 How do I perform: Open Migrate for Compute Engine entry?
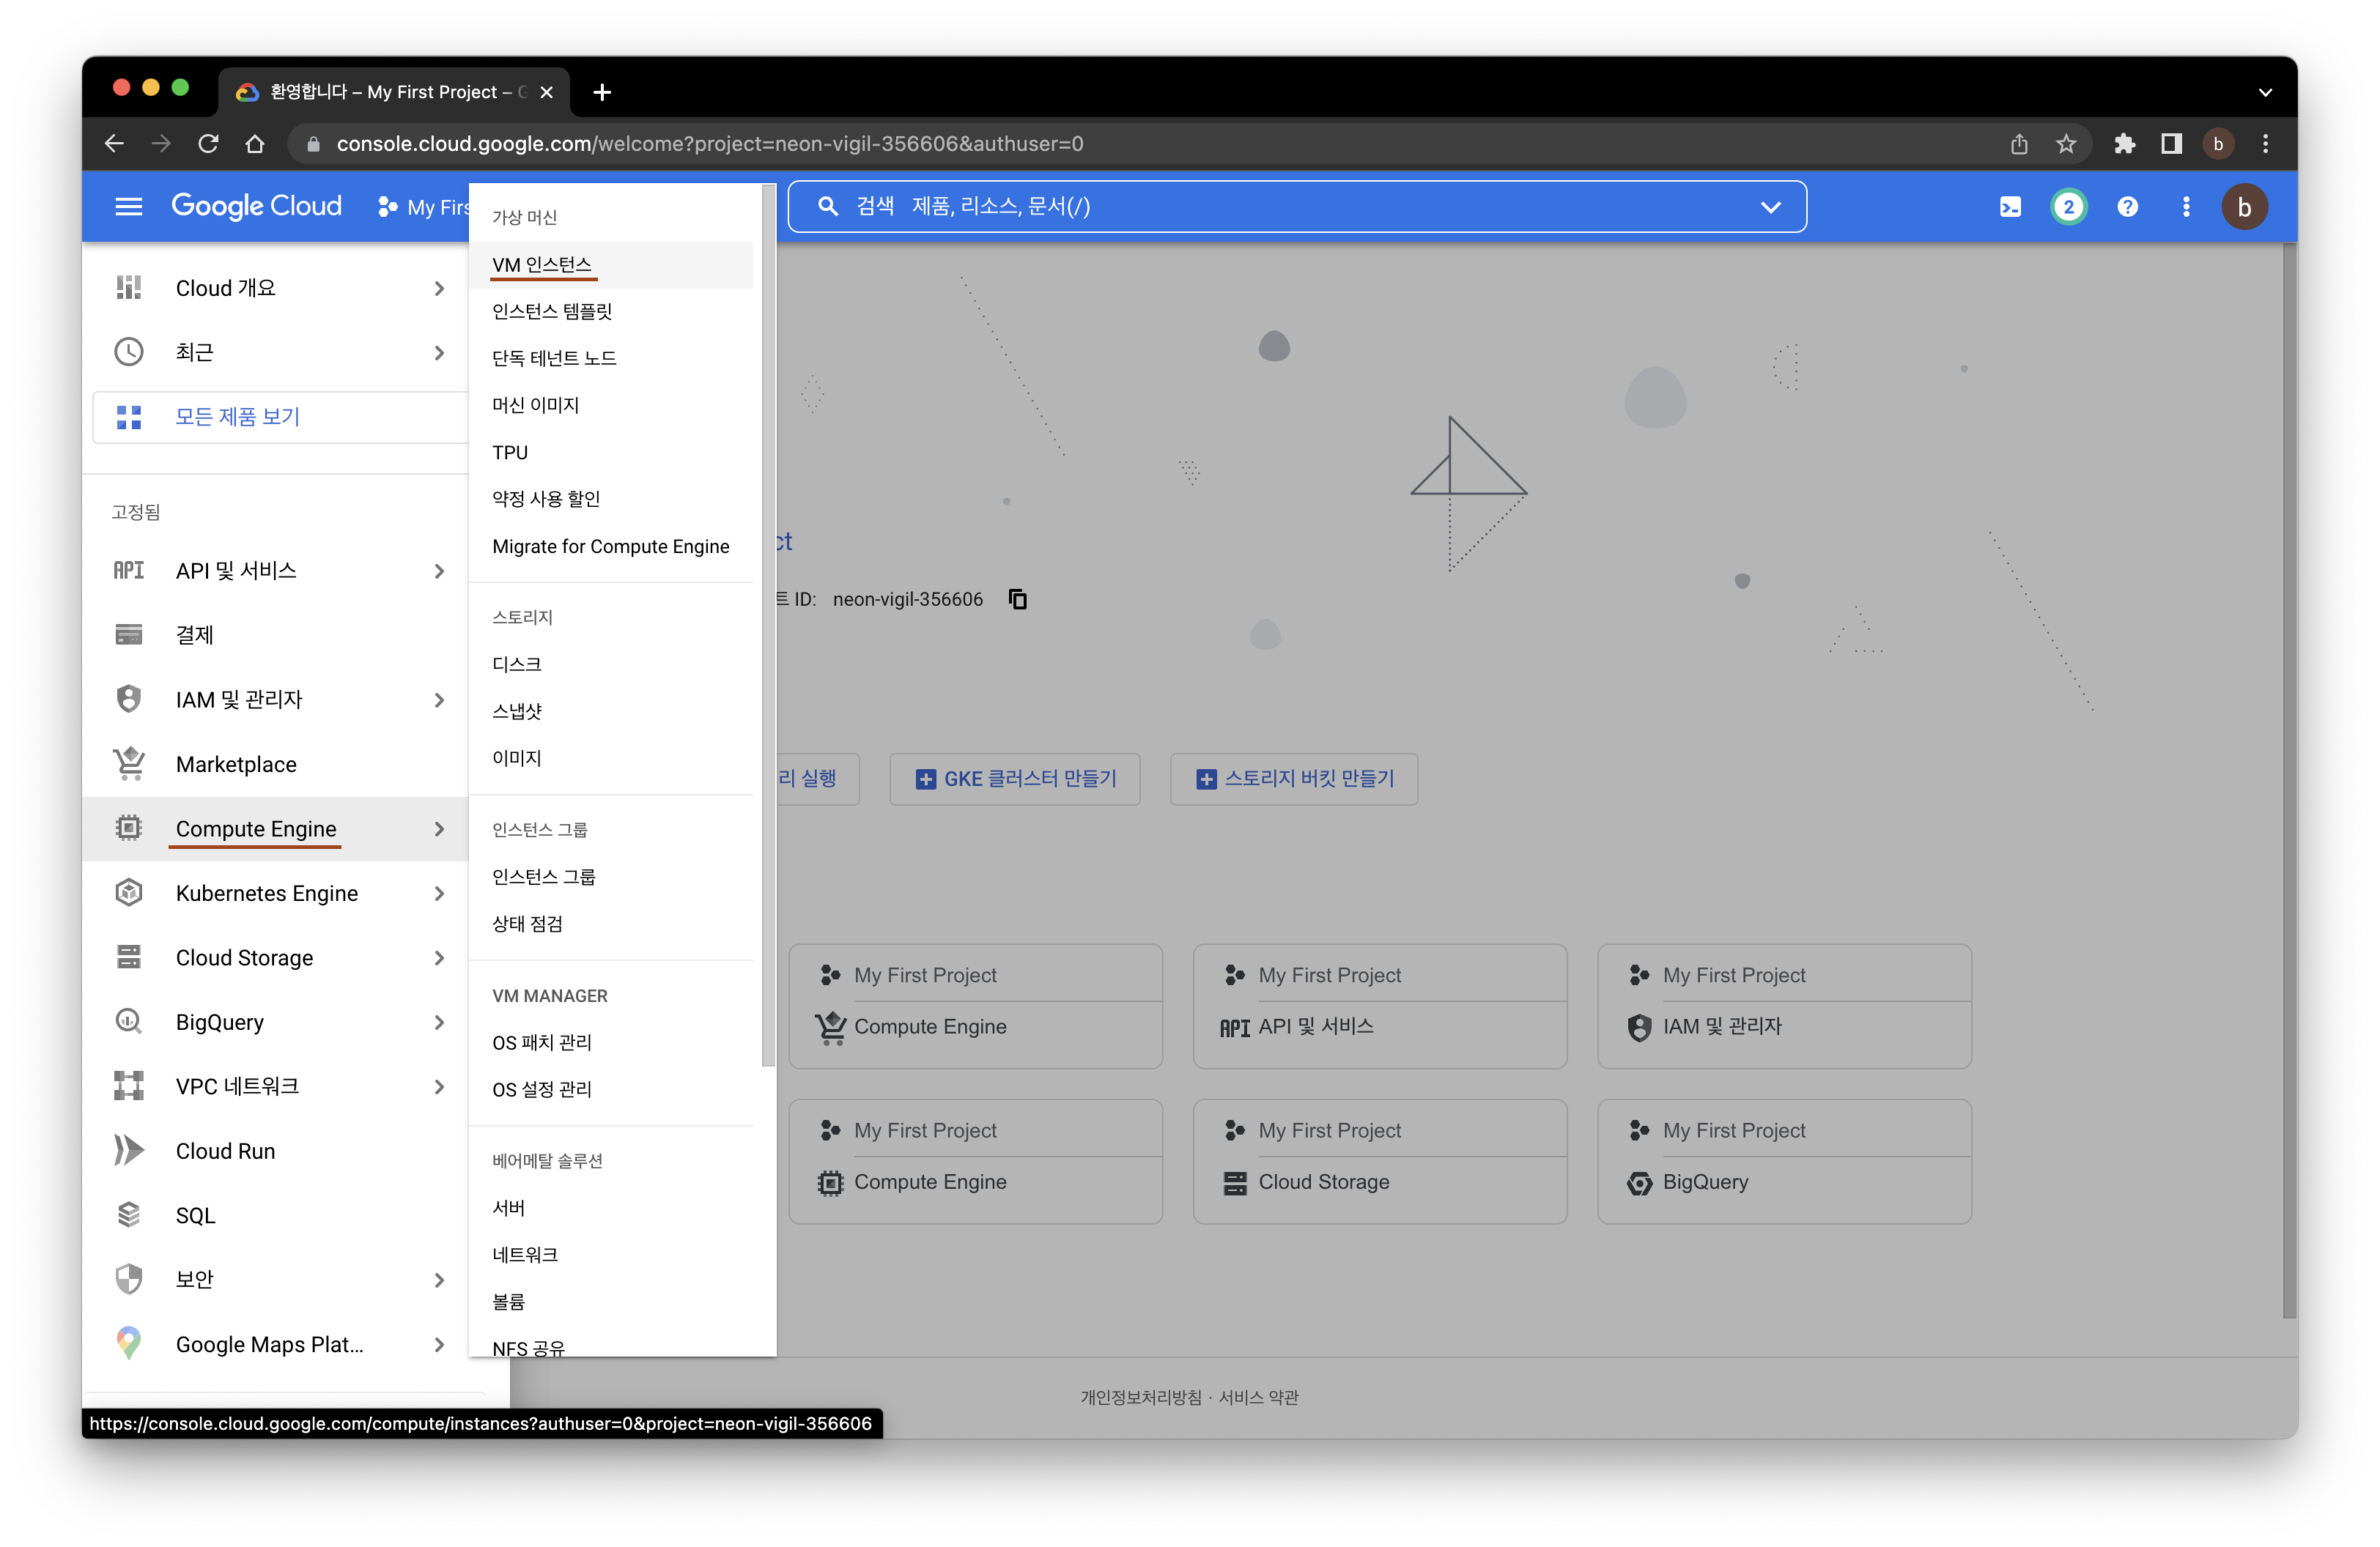[611, 546]
